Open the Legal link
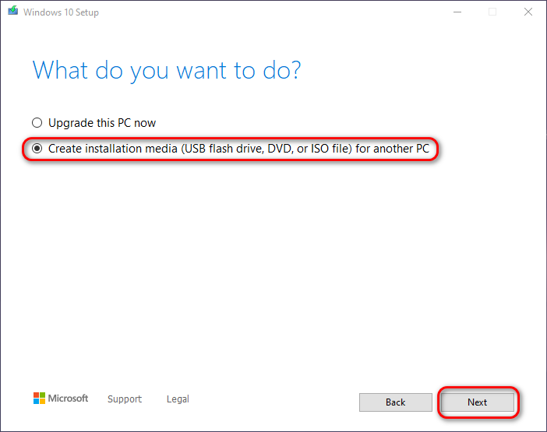This screenshot has height=432, width=547. (178, 399)
